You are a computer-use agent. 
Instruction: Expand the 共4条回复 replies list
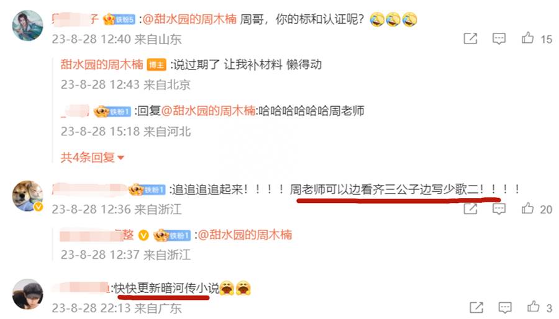93,158
